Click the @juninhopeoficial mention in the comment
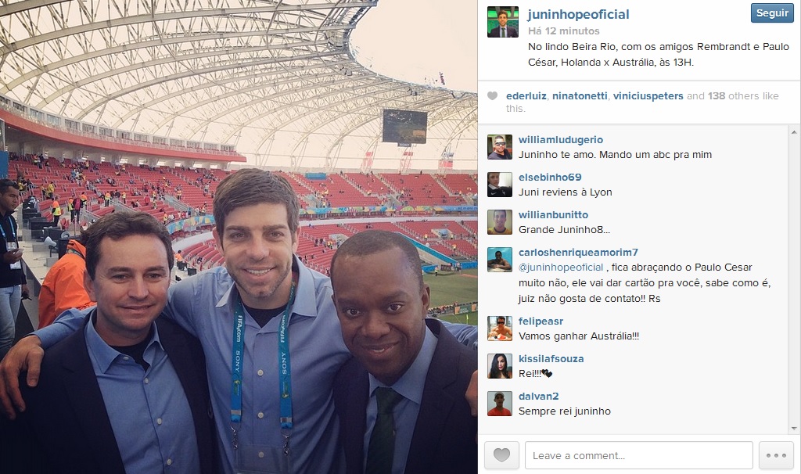Screen dimensions: 801x474 pyautogui.click(x=561, y=268)
